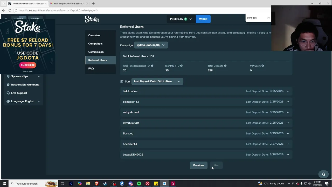Close the Affiliate Referred Users tab

(x=46, y=4)
